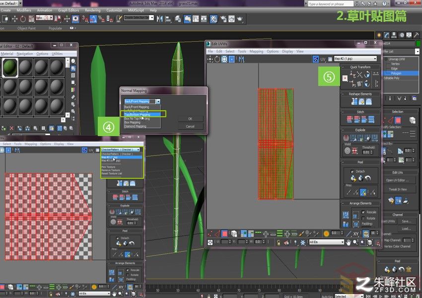Toggle Select By Element cube in Edit UVWs bottom bar
This screenshot has width=422, height=298.
(x=234, y=233)
